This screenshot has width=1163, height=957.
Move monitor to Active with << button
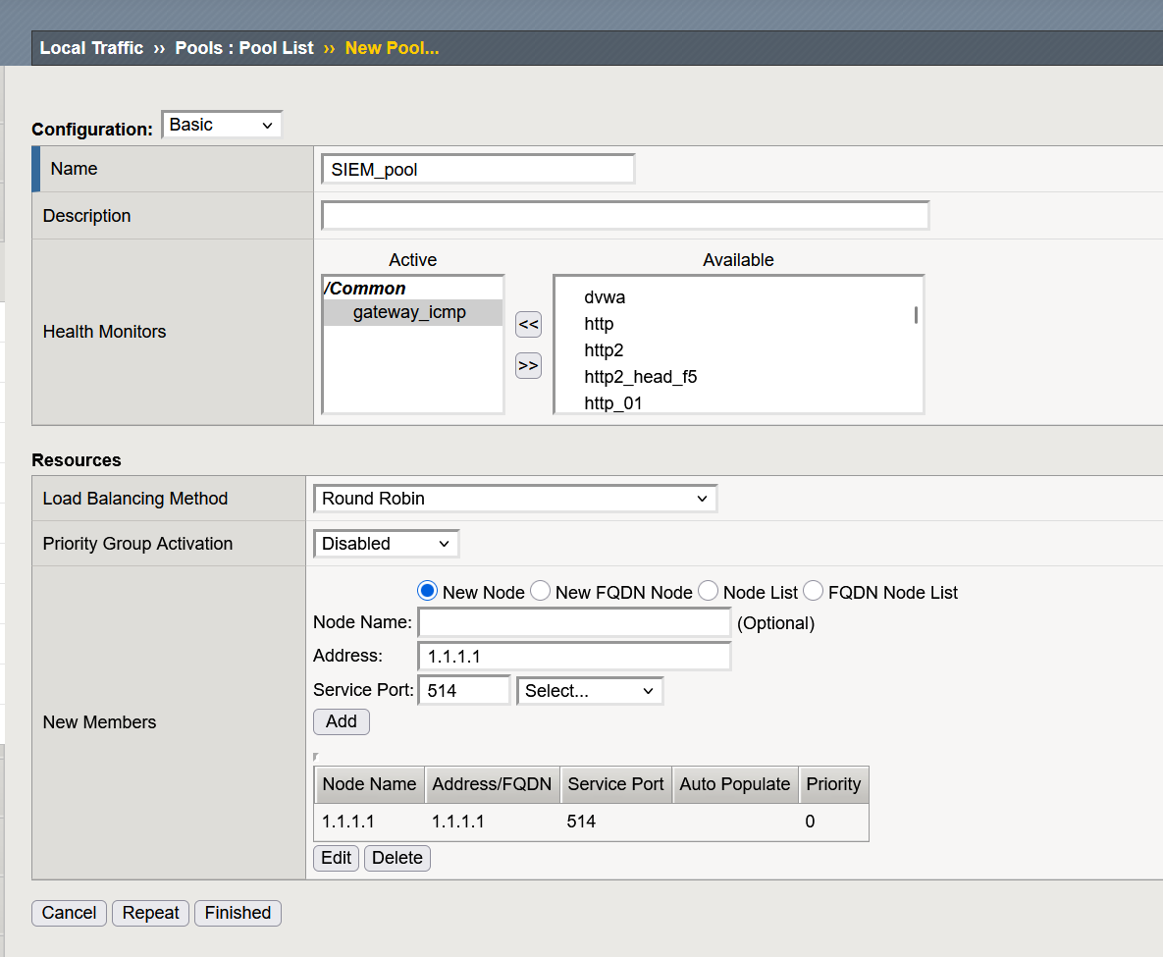coord(528,324)
